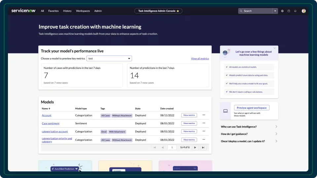Open categorization priority and category link
Screen dimensions: 317x178
57,140
